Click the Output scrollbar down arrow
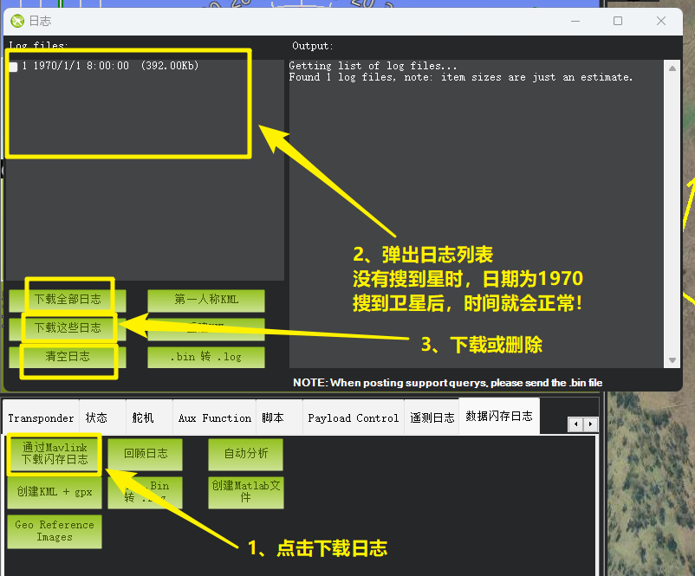Image resolution: width=695 pixels, height=576 pixels. [x=672, y=360]
